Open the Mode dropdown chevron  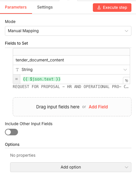point(127,31)
